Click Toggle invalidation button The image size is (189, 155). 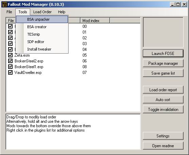click(163, 110)
